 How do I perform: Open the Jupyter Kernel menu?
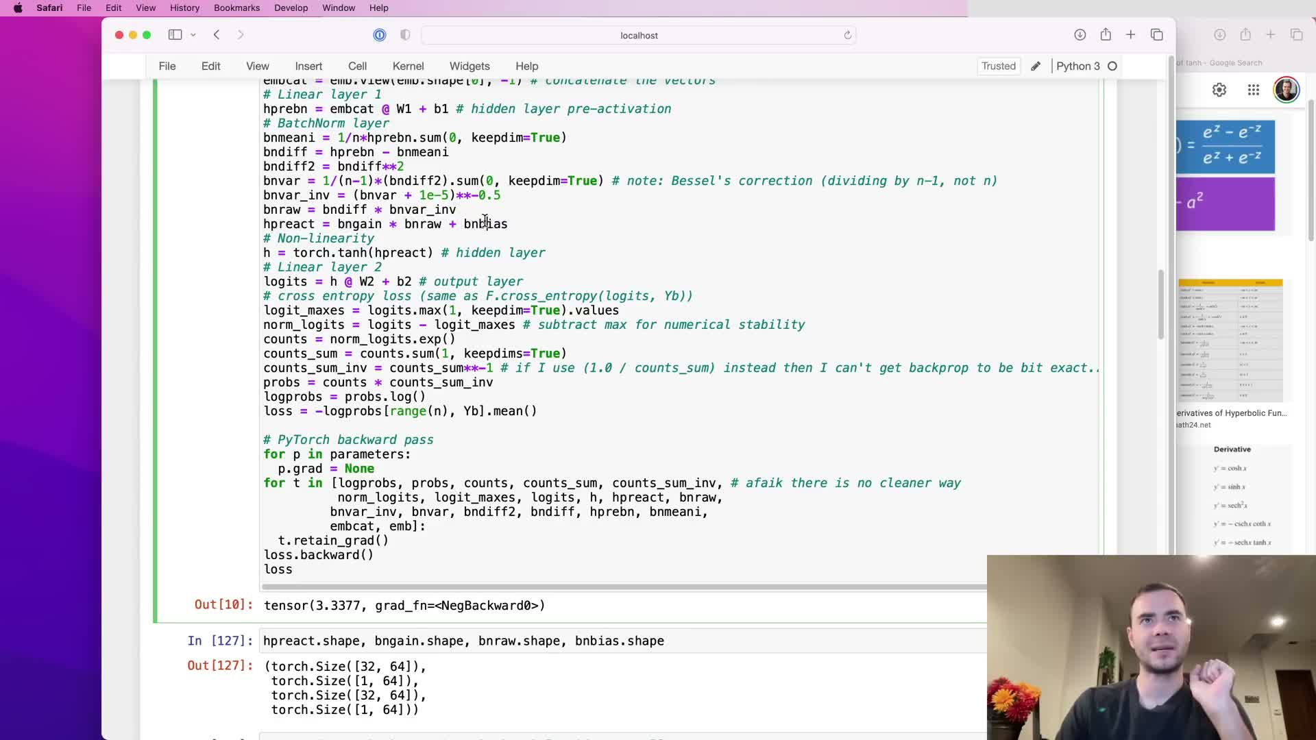click(408, 66)
